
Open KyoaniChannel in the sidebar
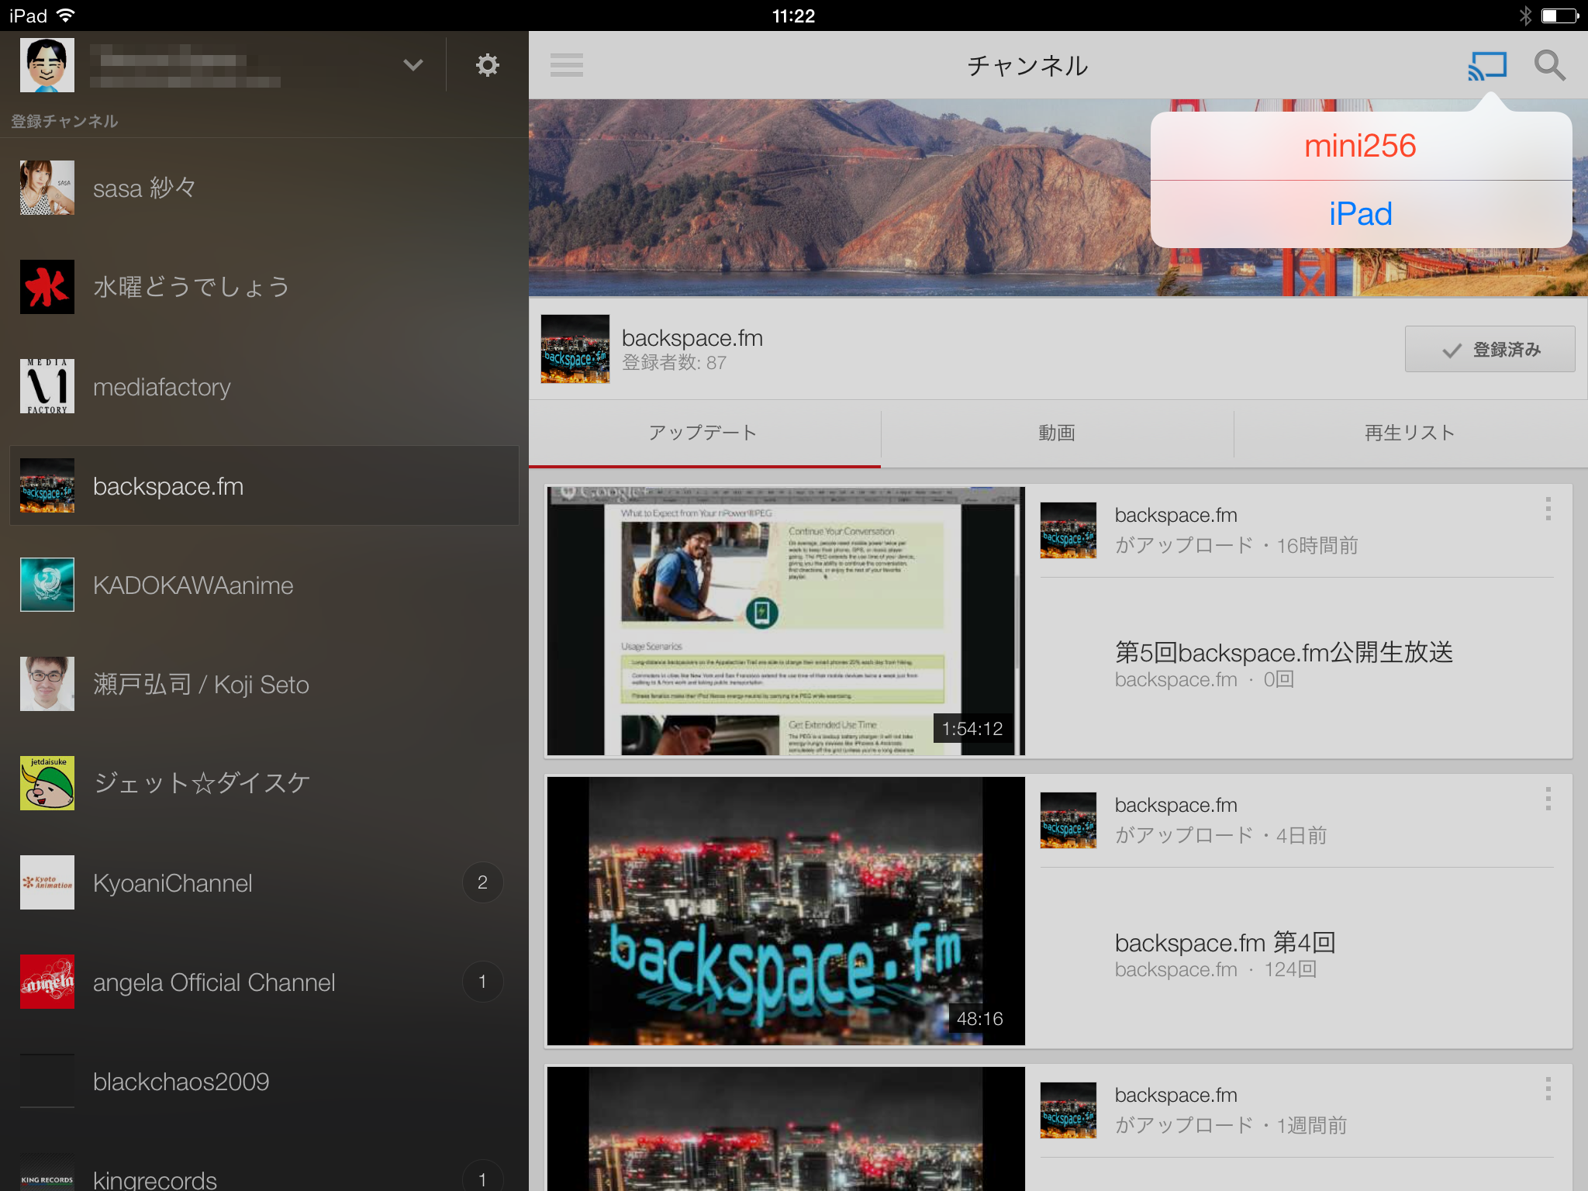tap(264, 882)
